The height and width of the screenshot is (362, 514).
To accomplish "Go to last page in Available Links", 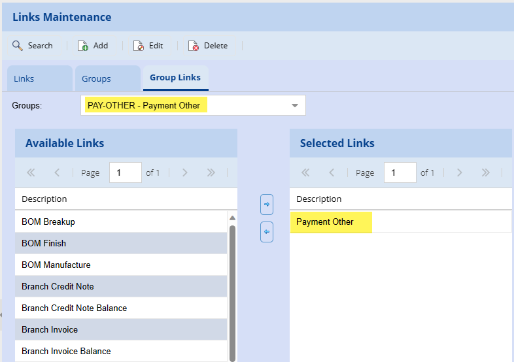I will (211, 173).
